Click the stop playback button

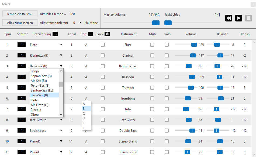coord(248,18)
